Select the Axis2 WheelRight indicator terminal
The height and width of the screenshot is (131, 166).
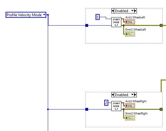(130, 106)
